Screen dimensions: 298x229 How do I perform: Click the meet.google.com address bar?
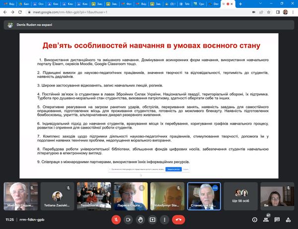coord(124,13)
